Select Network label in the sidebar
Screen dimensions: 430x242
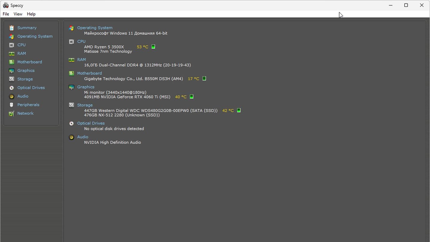25,114
